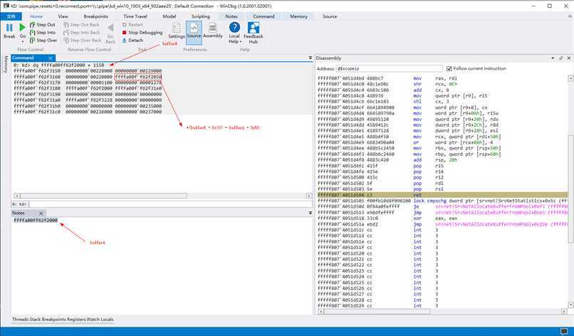This screenshot has height=336, width=574.
Task: Open the blue File tab
Action: (11, 16)
